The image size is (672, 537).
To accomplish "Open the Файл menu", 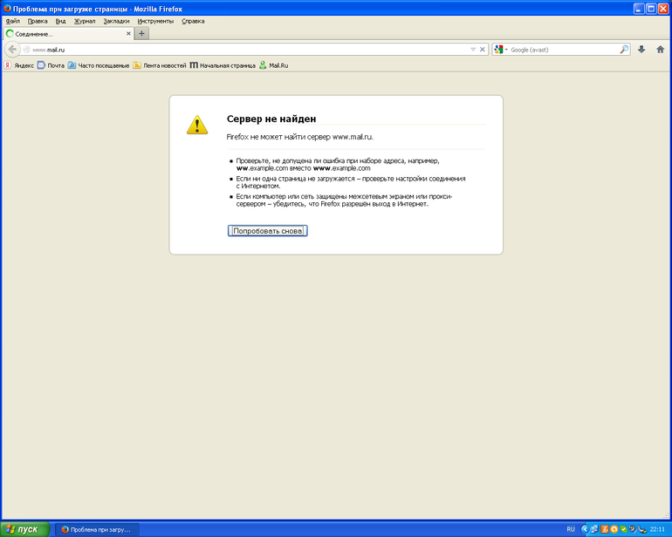I will [13, 21].
